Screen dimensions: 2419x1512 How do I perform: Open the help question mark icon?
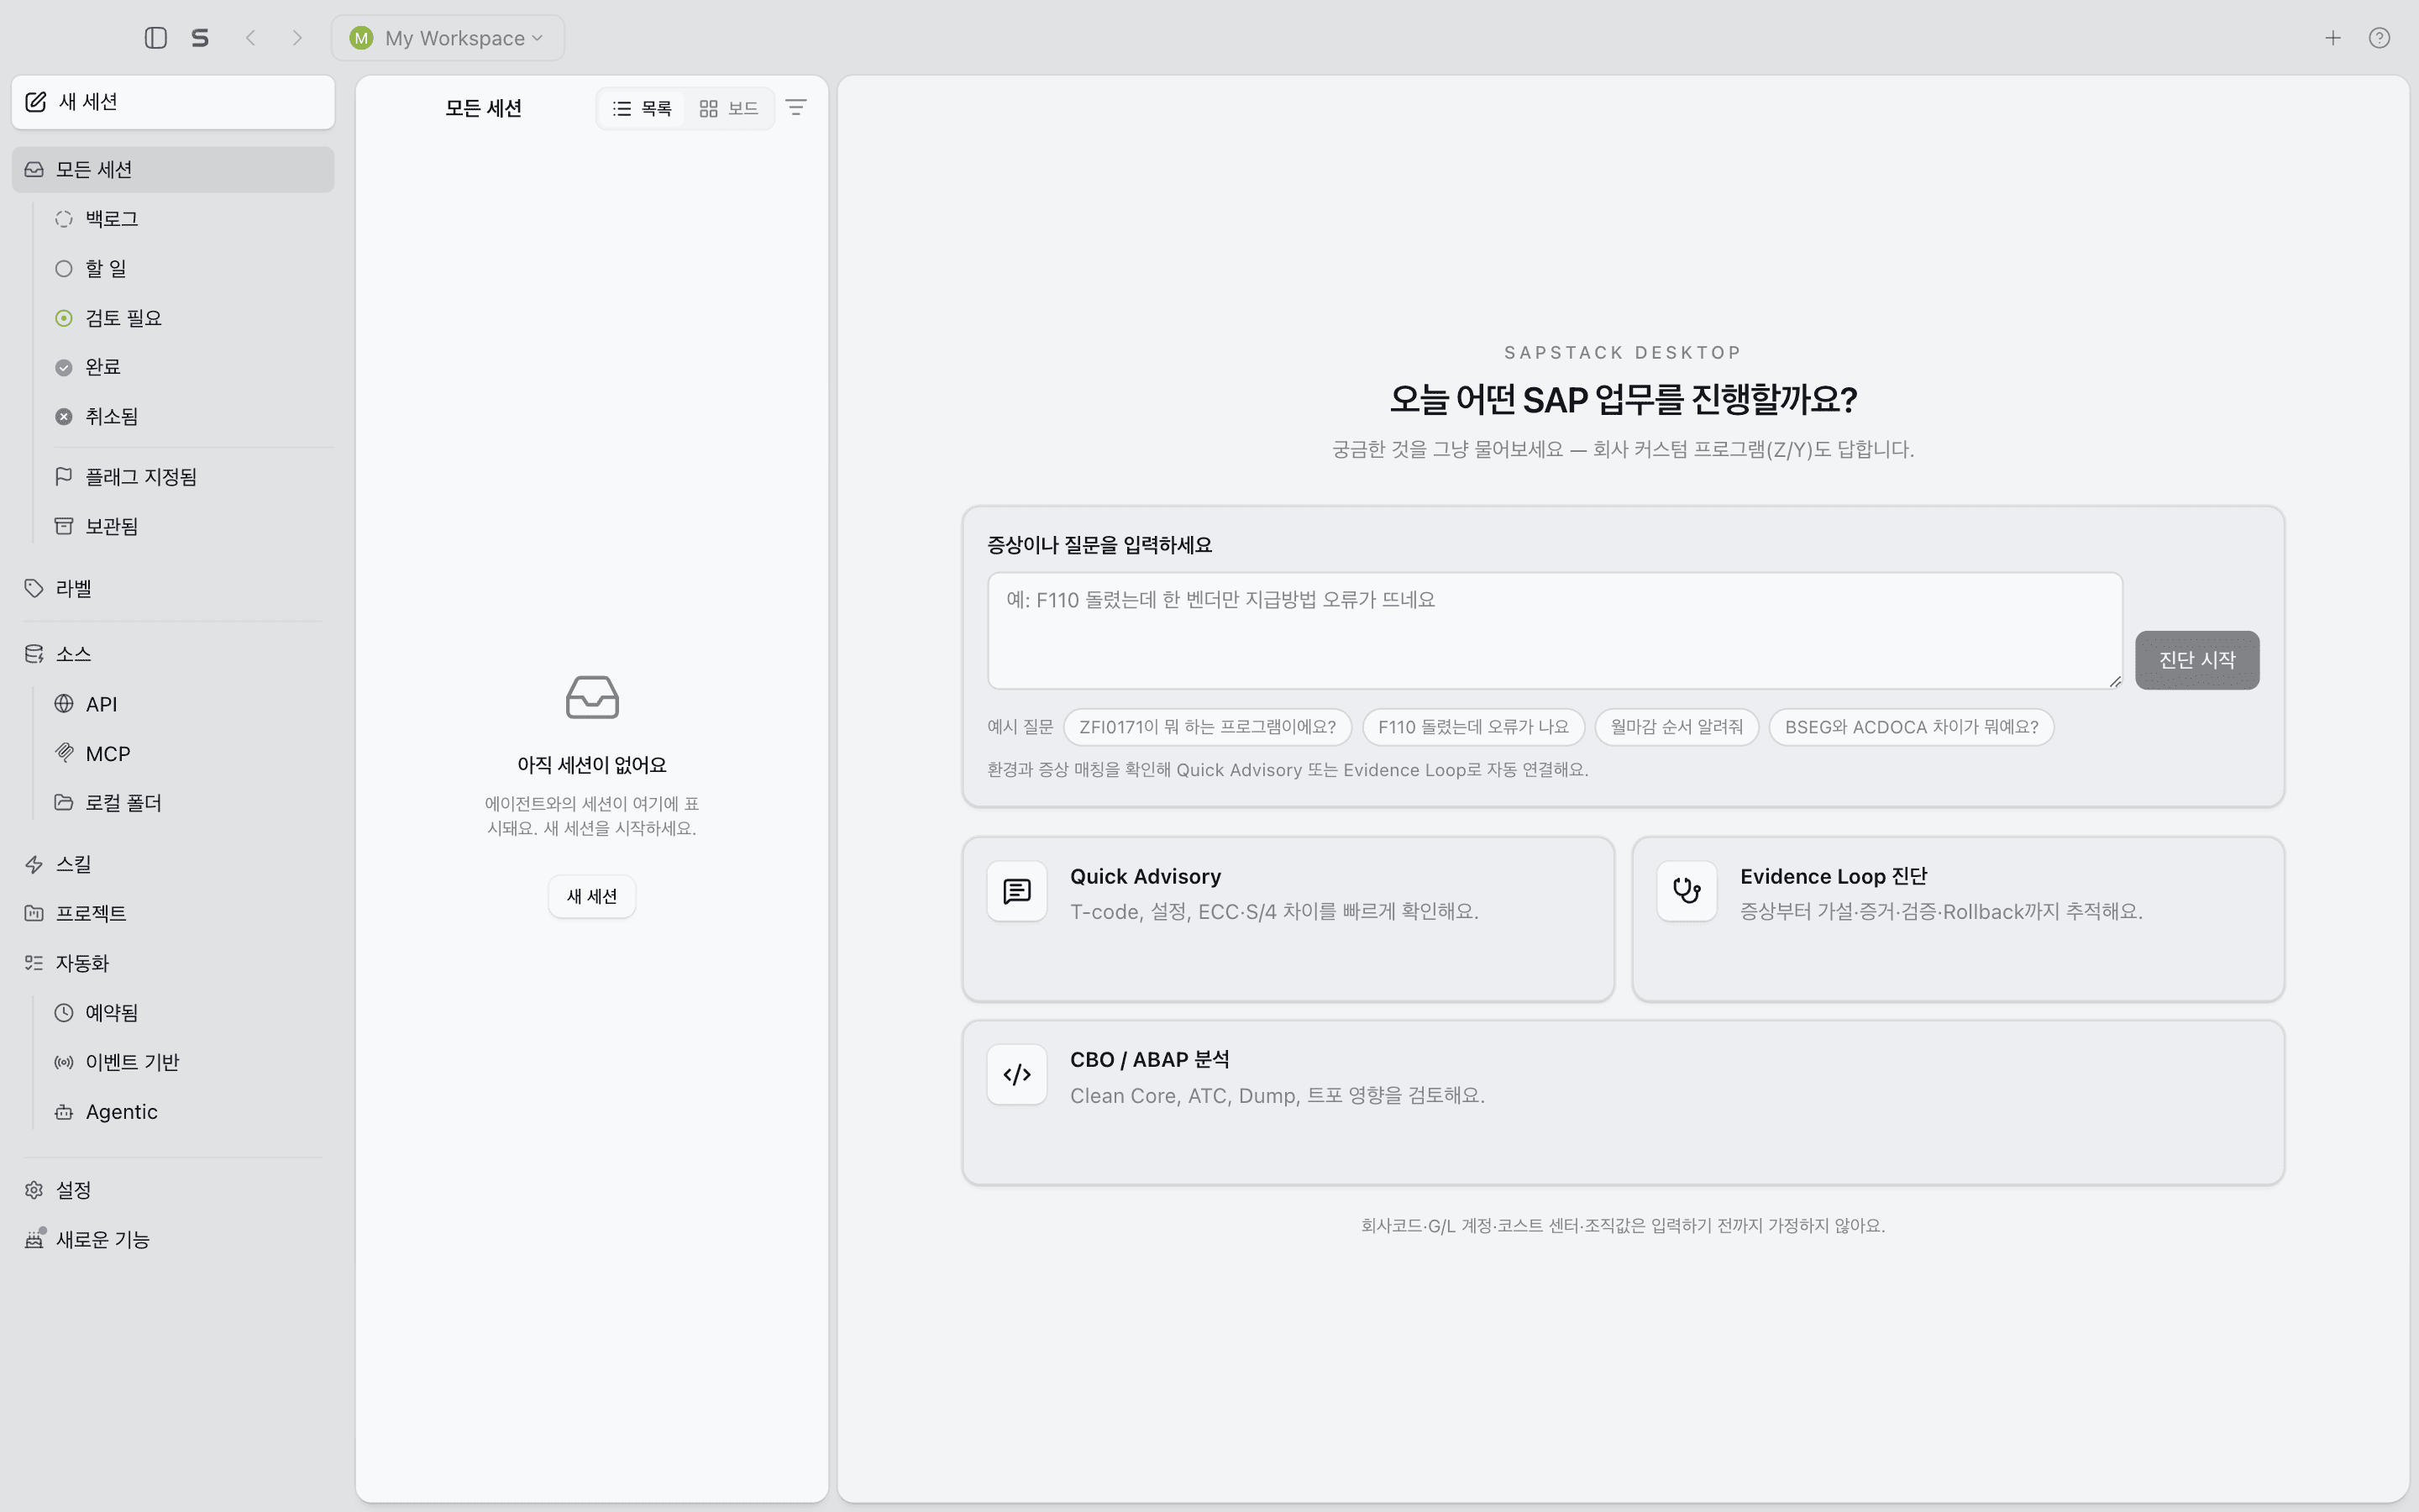pos(2379,38)
